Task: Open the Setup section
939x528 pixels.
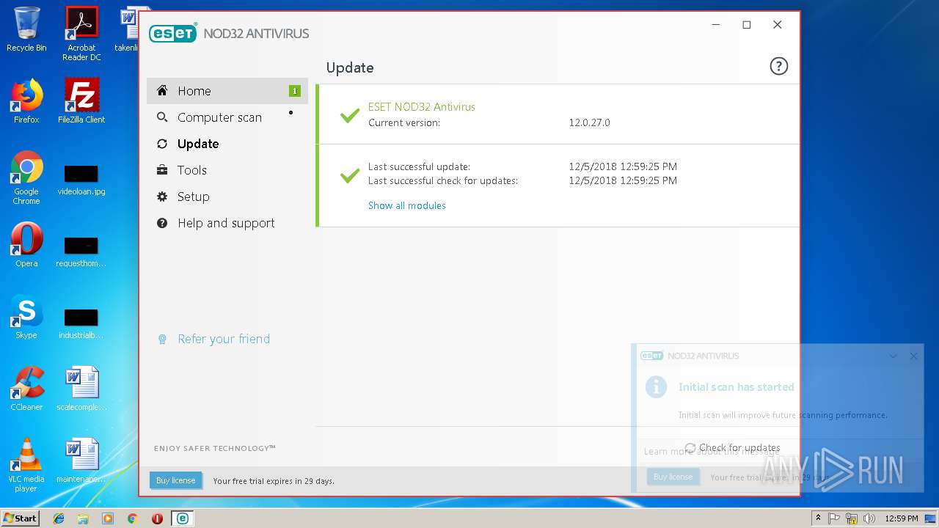Action: coord(227,197)
